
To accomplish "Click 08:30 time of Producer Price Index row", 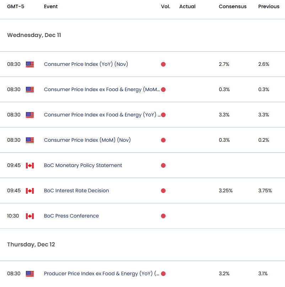I will [x=14, y=273].
